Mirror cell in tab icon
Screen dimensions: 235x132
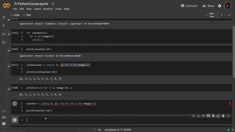[x=218, y=116]
